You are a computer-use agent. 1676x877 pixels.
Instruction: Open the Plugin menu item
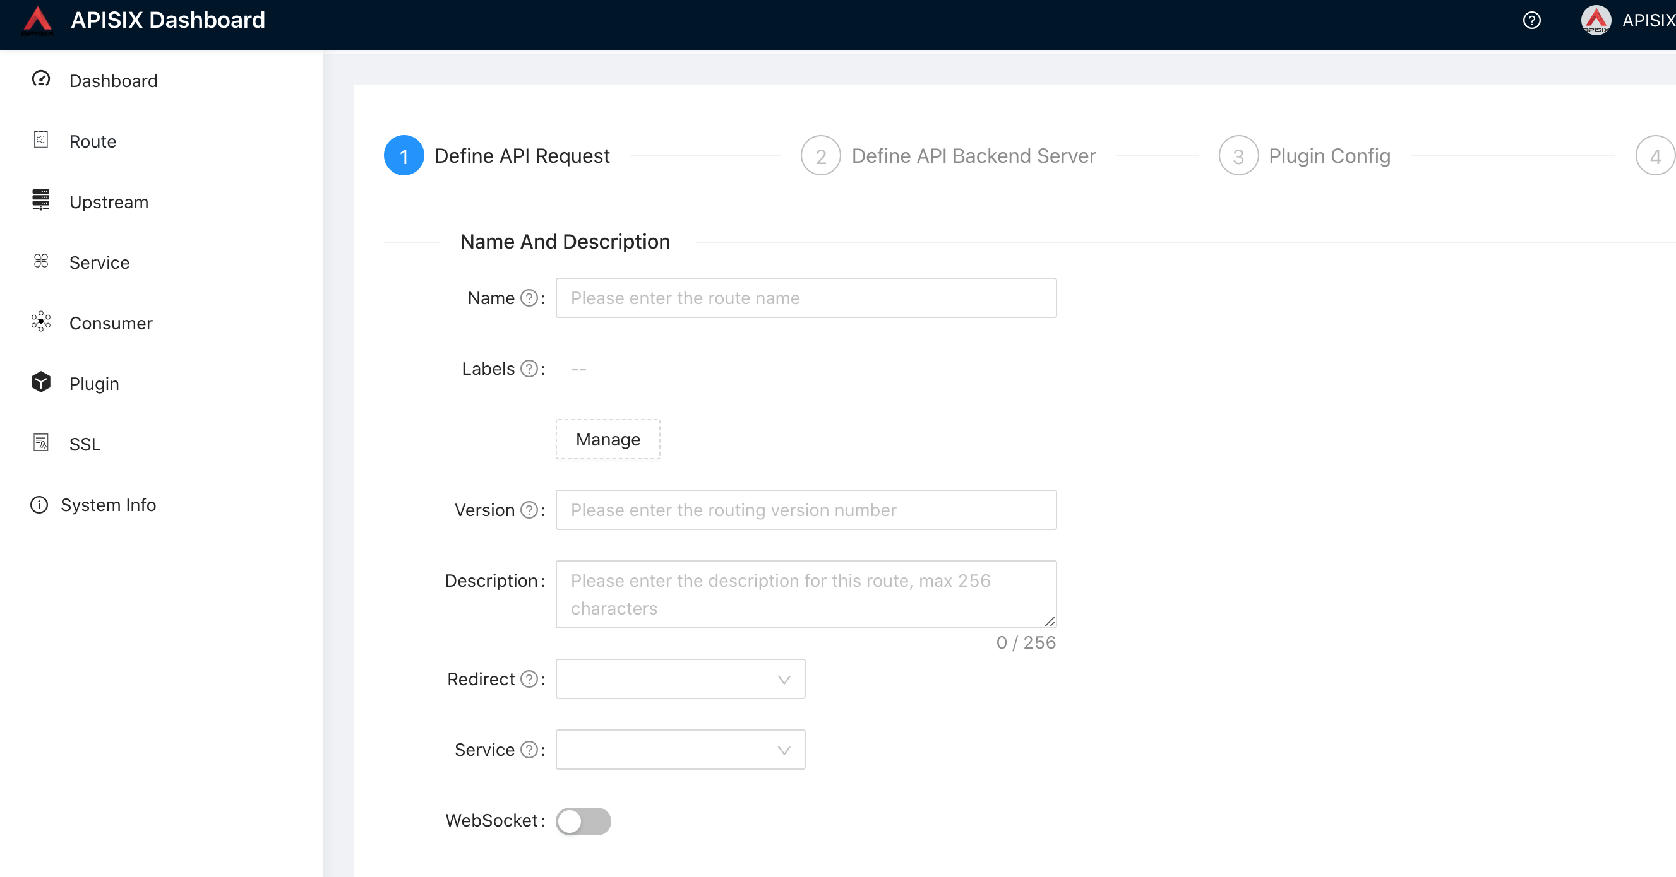(93, 384)
